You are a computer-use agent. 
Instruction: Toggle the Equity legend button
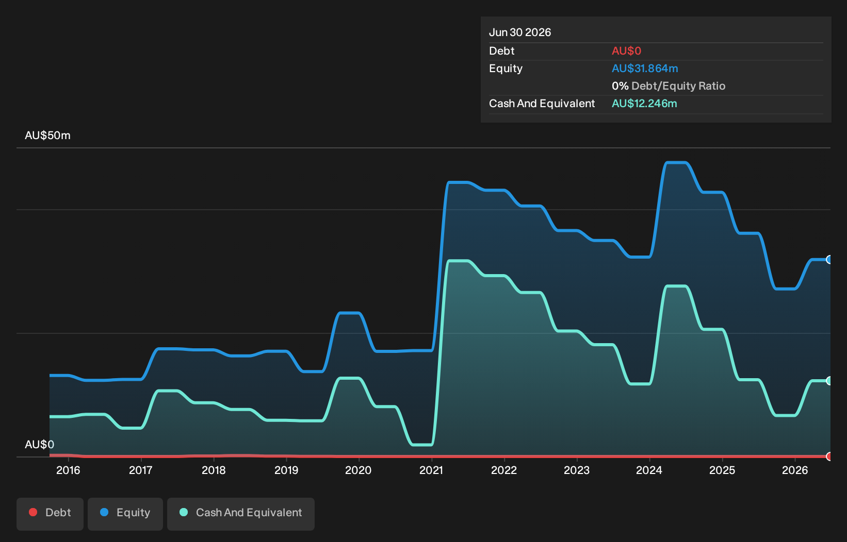125,514
